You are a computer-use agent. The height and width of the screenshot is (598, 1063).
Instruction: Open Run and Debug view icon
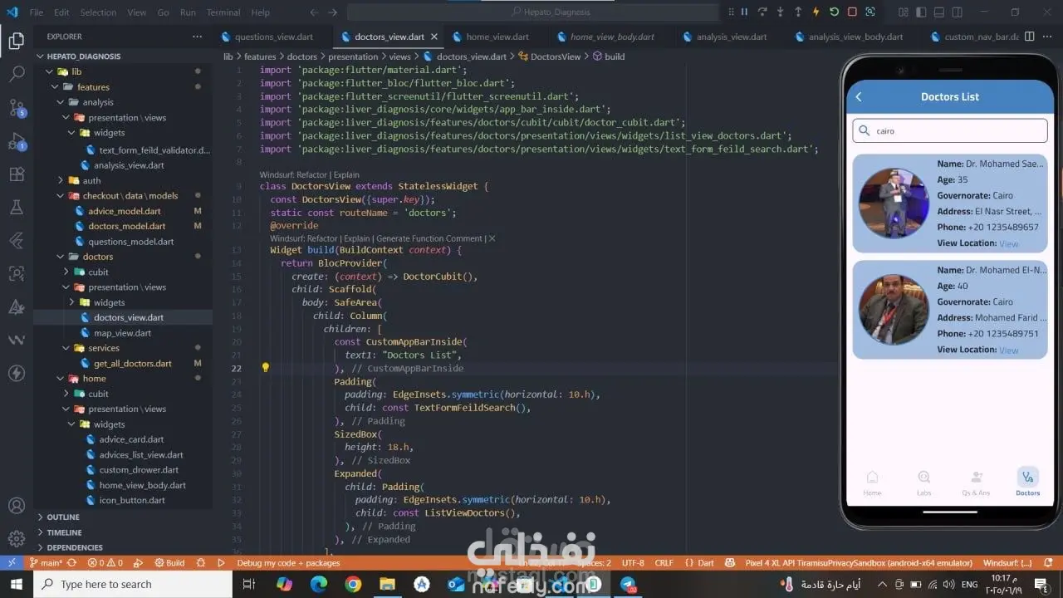point(16,140)
